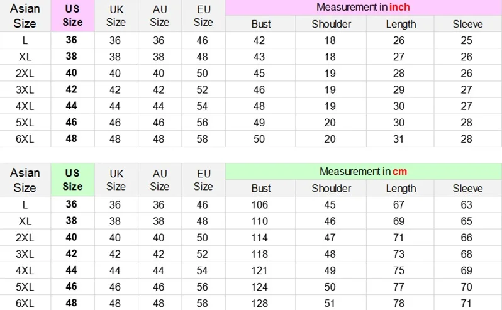Screen dimensions: 502x310
Task: Click the green US Size header cell
Action: [73, 180]
